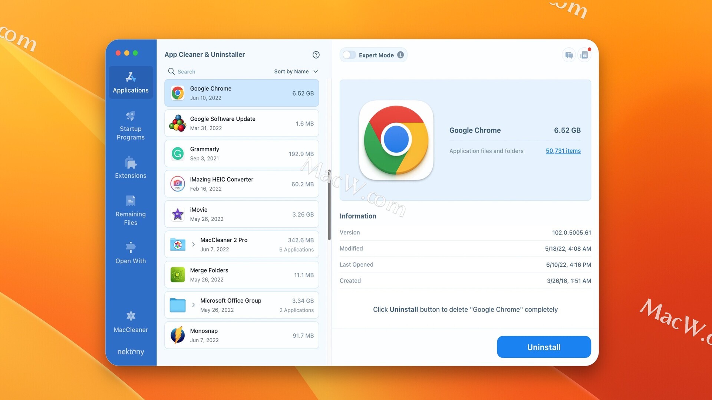The height and width of the screenshot is (400, 712).
Task: Click the Information heading
Action: pyautogui.click(x=358, y=216)
